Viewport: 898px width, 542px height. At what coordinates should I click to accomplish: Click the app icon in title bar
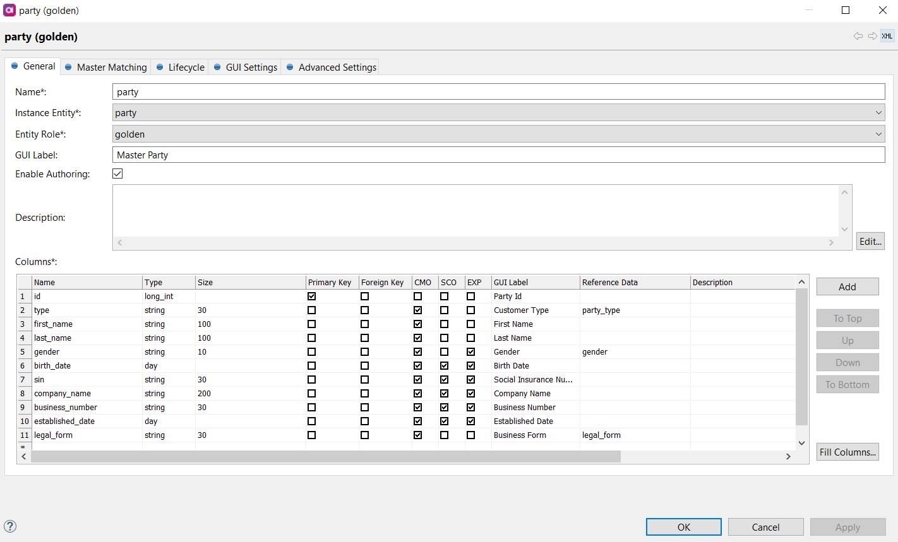point(9,10)
